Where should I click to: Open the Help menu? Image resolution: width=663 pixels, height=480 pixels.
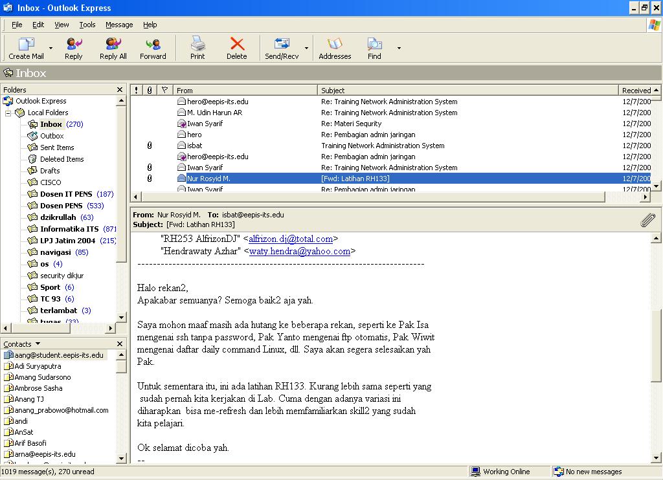point(150,25)
